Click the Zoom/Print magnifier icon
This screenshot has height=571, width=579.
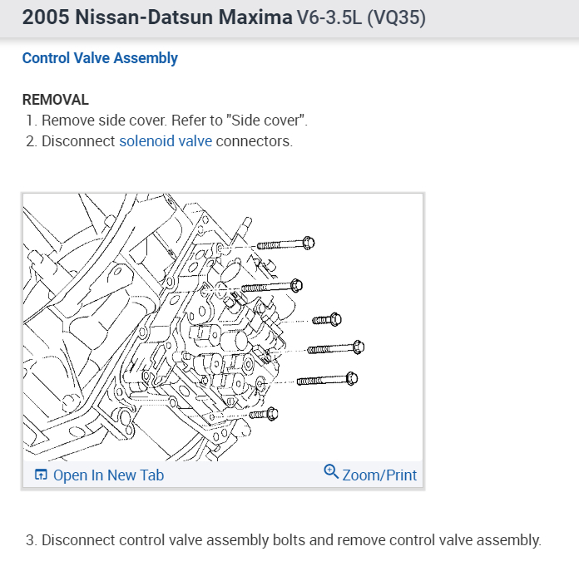(331, 473)
